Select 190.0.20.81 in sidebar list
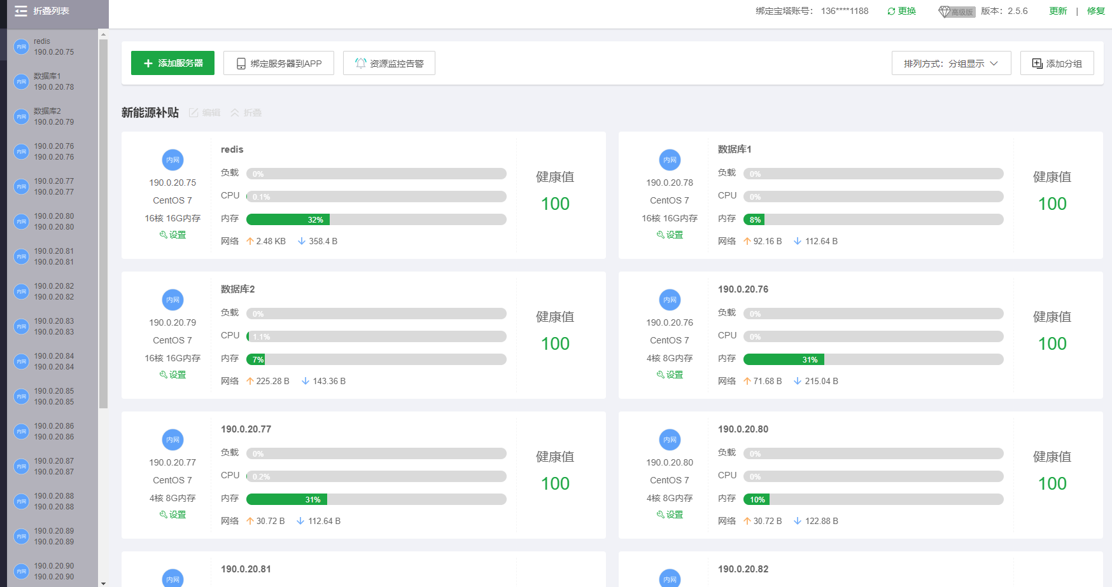This screenshot has width=1112, height=587. [x=52, y=256]
